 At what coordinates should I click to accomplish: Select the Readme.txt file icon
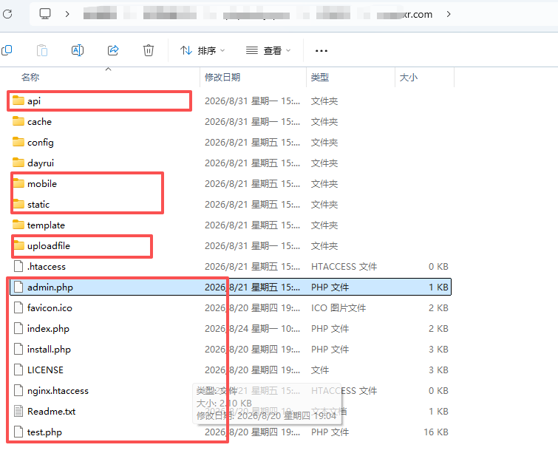pos(18,411)
